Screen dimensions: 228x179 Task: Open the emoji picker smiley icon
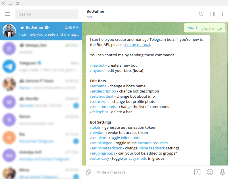(210, 172)
